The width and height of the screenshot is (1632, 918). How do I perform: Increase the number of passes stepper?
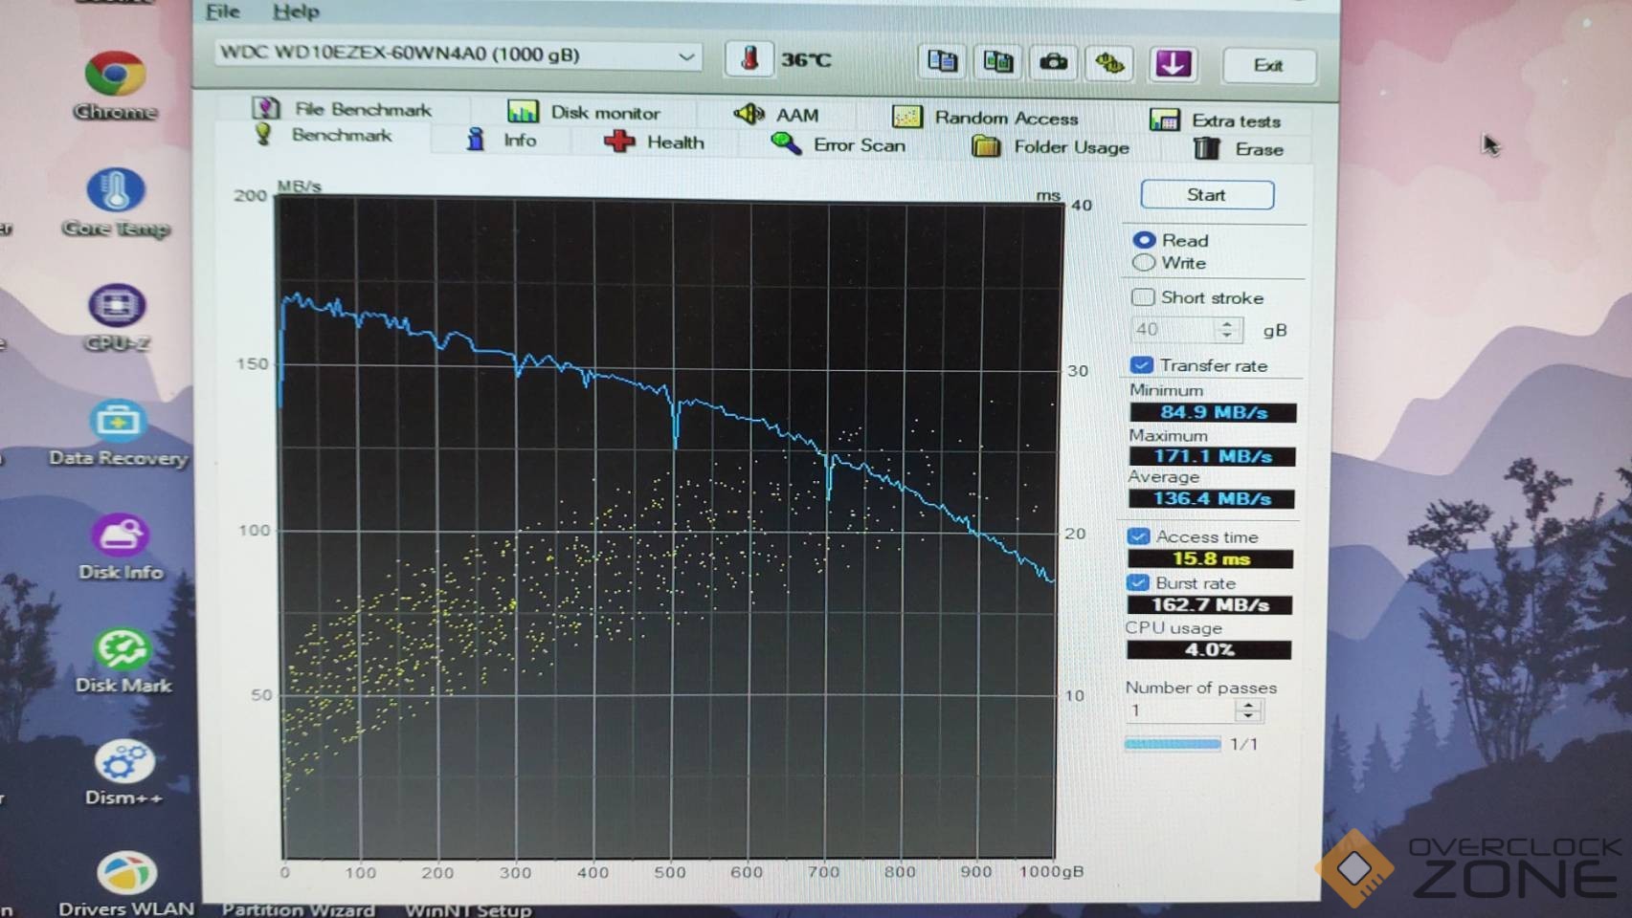pyautogui.click(x=1247, y=704)
